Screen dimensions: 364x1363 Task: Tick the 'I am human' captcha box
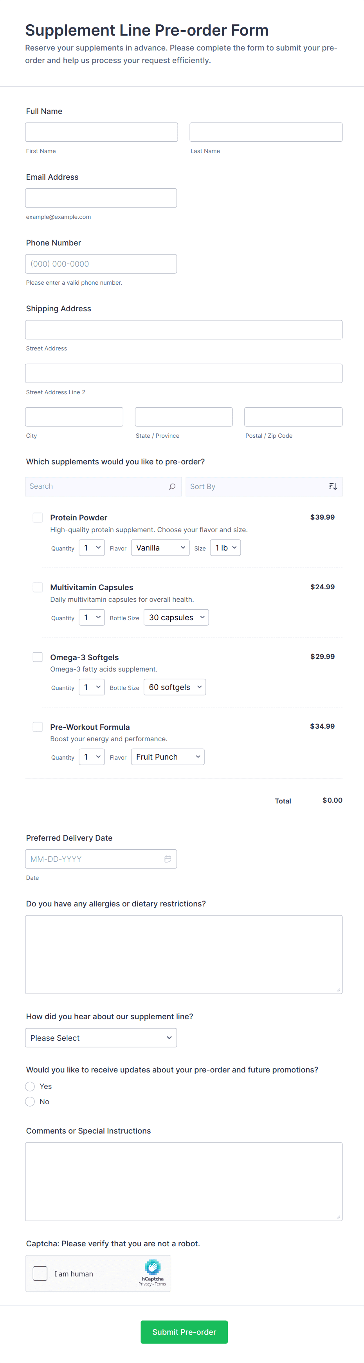(40, 1274)
